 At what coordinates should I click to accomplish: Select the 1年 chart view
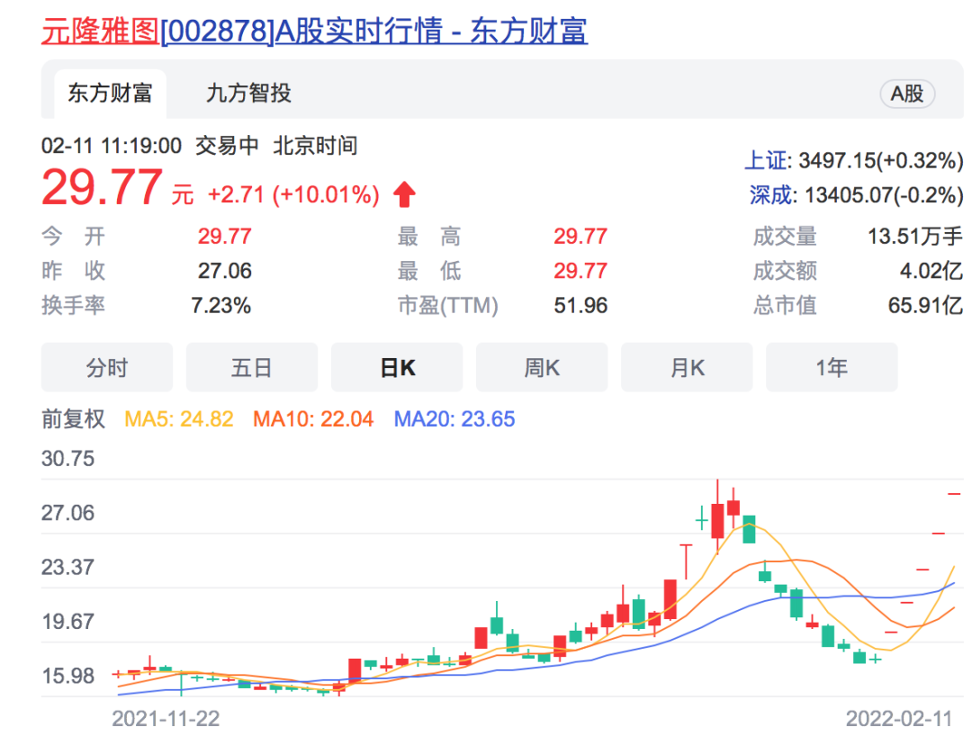(x=832, y=367)
